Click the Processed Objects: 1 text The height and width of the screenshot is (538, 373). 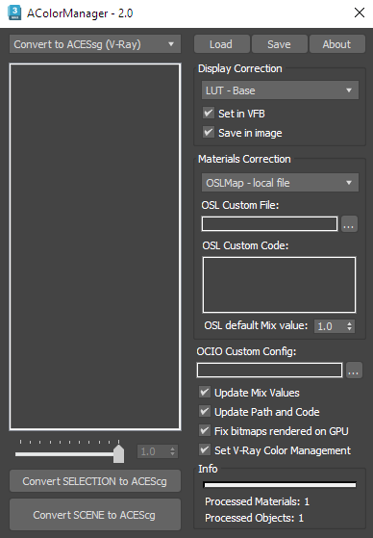pos(254,518)
